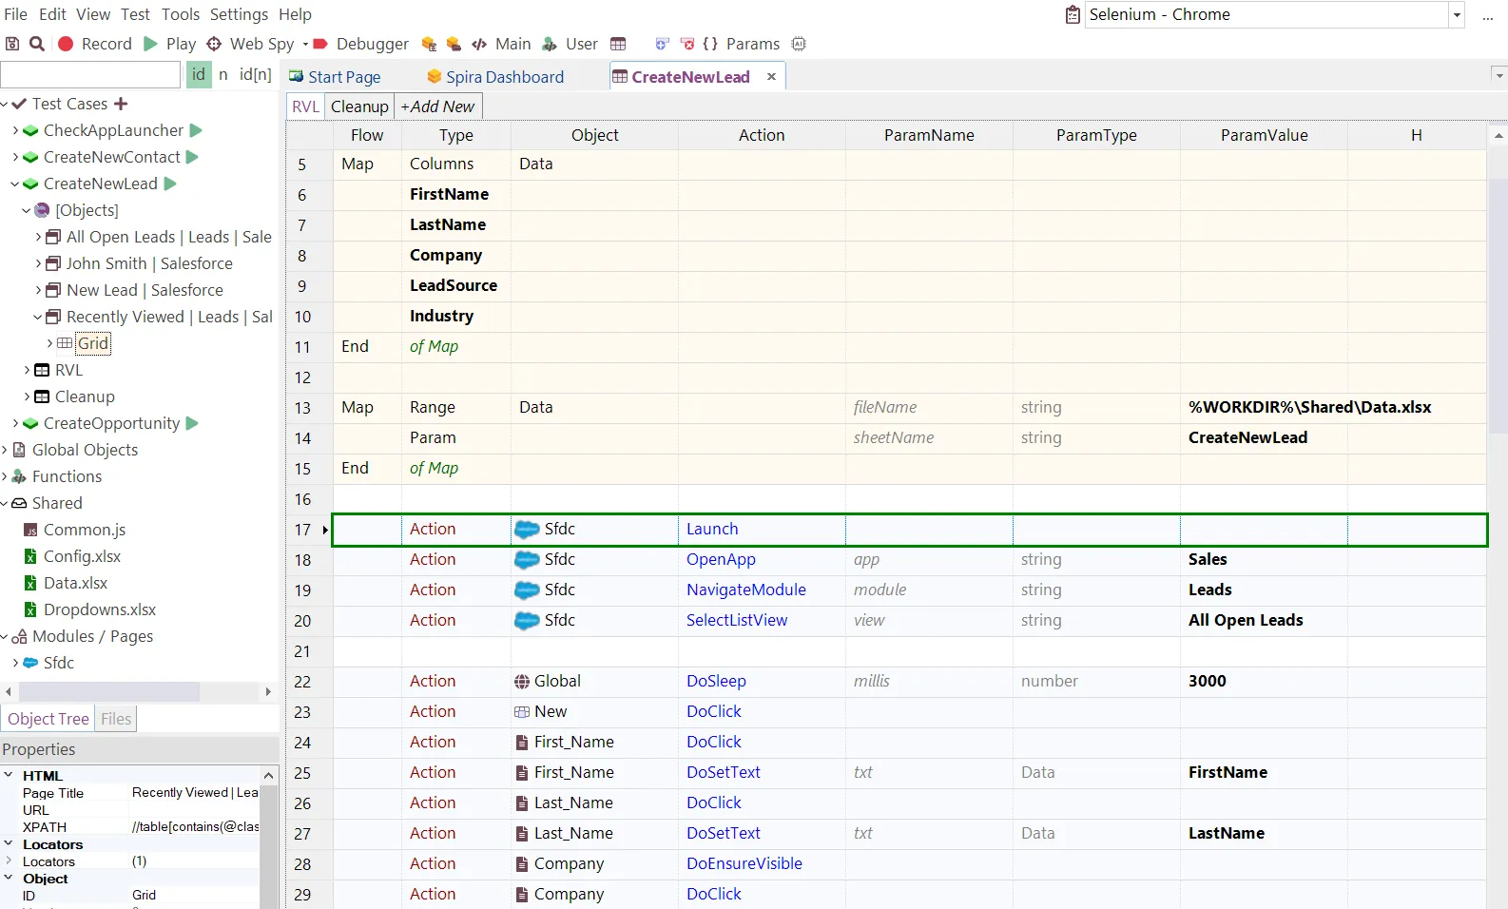This screenshot has width=1508, height=909.
Task: Open the Selenium - Chrome profile dropdown
Action: (x=1457, y=14)
